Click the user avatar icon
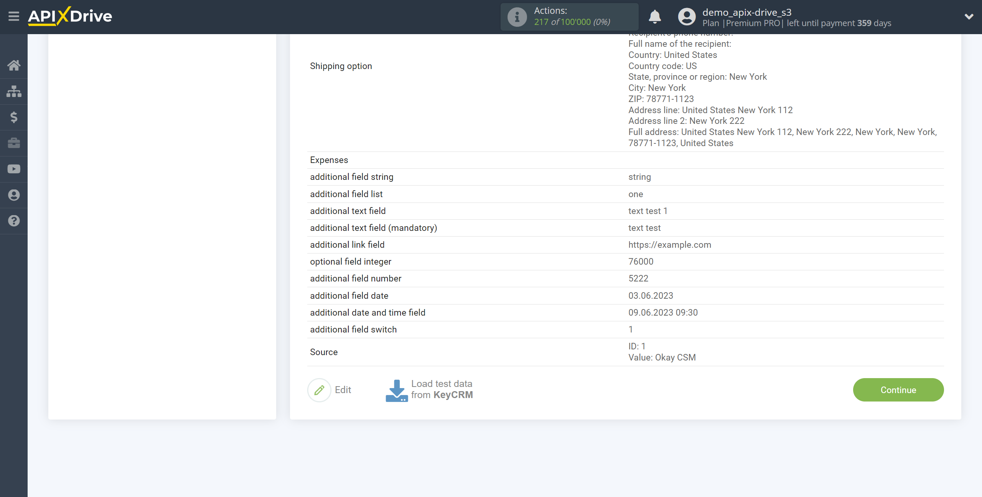Image resolution: width=982 pixels, height=497 pixels. click(x=687, y=17)
